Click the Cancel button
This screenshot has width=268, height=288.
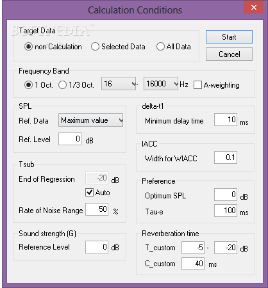tap(229, 54)
